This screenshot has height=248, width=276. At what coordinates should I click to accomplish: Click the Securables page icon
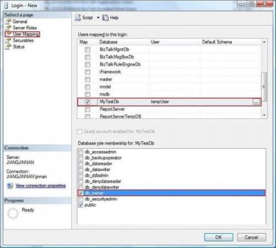(8, 40)
